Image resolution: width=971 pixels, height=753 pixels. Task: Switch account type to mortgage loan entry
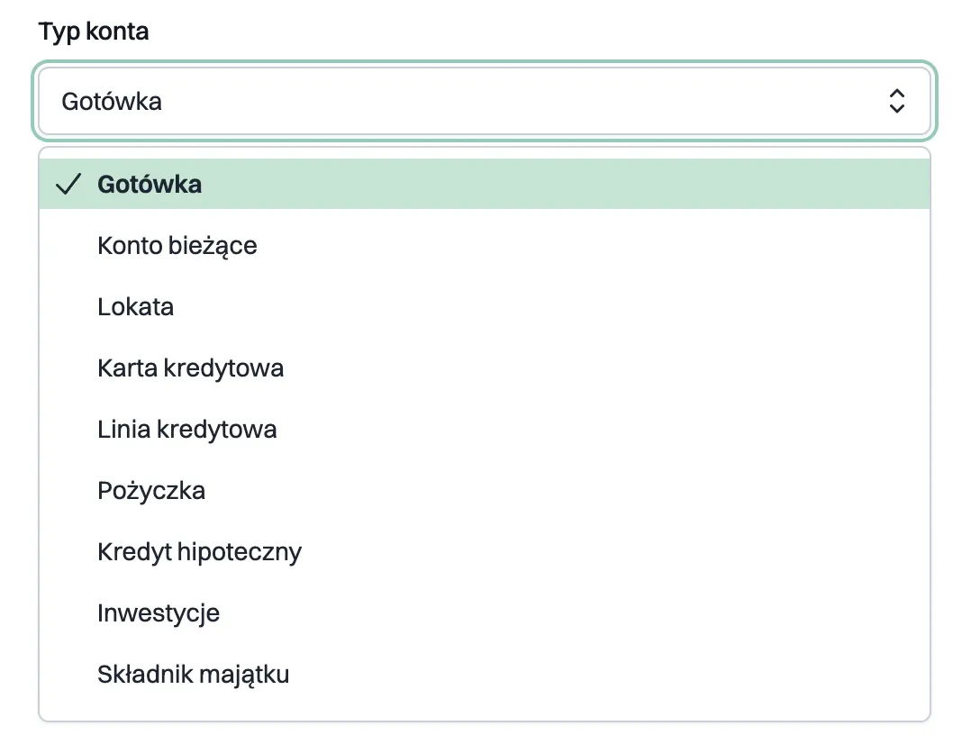[200, 552]
